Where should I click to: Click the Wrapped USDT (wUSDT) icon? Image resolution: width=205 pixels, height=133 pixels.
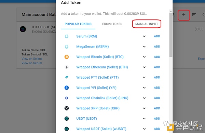(67, 129)
